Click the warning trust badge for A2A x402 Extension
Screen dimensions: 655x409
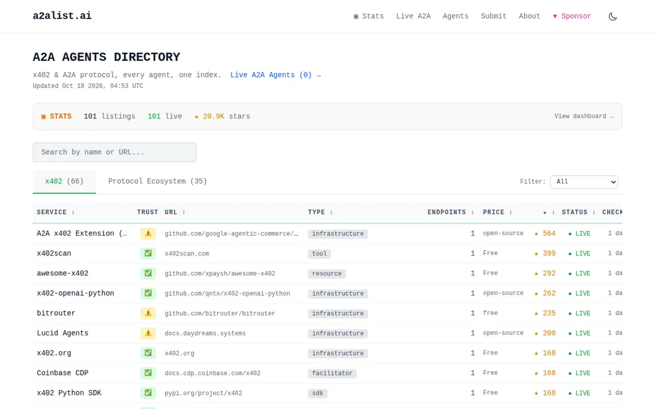tap(148, 233)
